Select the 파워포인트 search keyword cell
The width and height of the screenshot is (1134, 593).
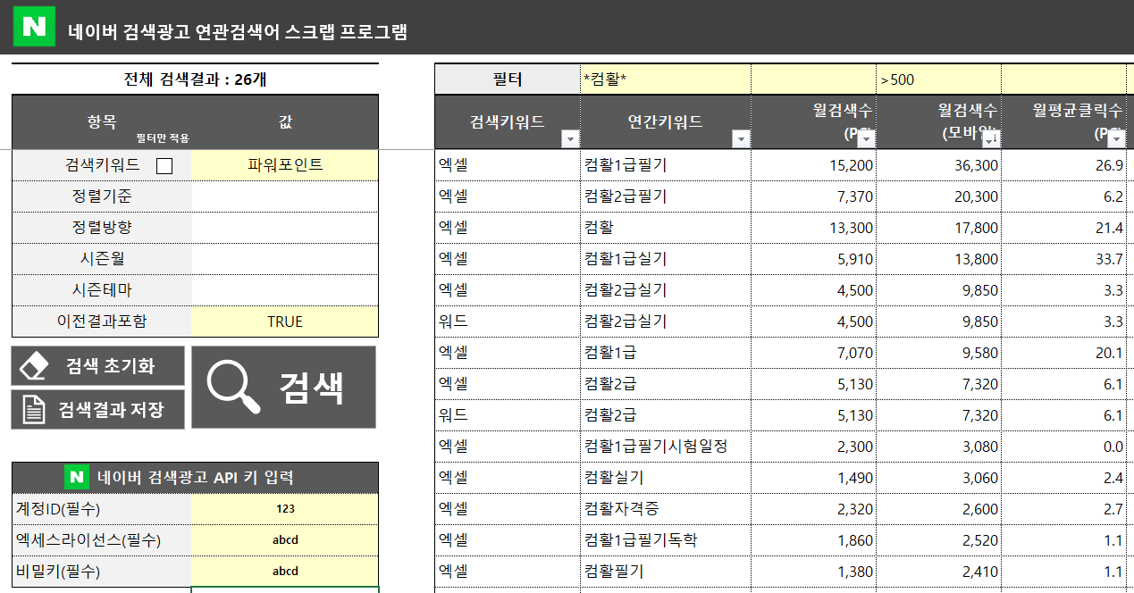point(285,165)
